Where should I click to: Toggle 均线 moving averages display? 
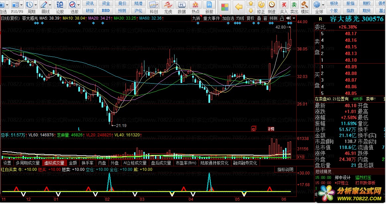coord(240,18)
